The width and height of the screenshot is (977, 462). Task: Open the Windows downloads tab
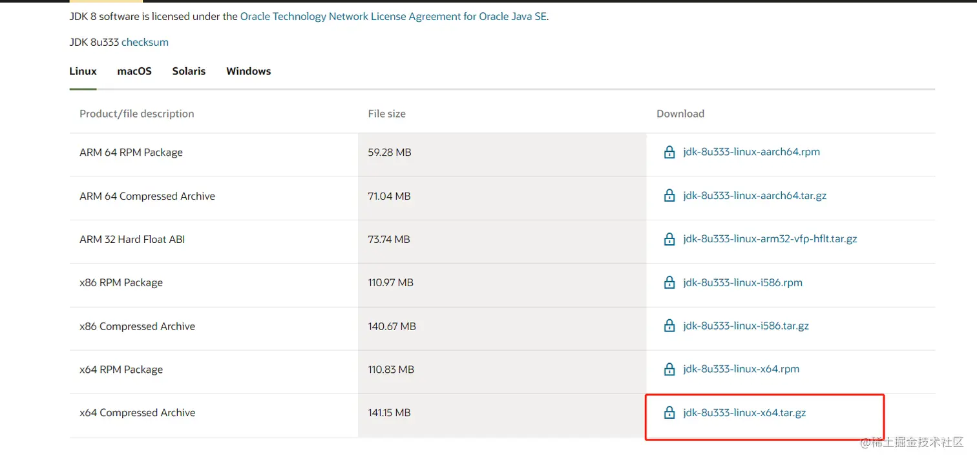pyautogui.click(x=249, y=71)
